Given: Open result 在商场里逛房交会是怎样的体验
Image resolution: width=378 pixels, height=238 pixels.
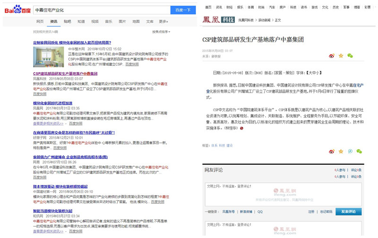Looking at the screenshot, I should pyautogui.click(x=74, y=132).
